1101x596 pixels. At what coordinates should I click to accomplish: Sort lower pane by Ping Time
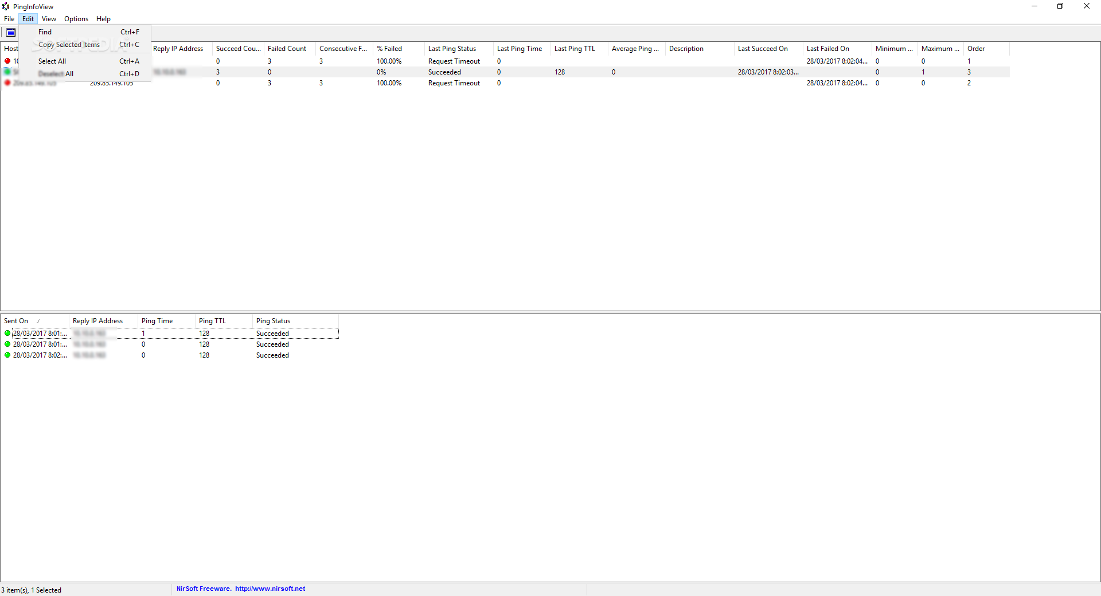point(166,321)
